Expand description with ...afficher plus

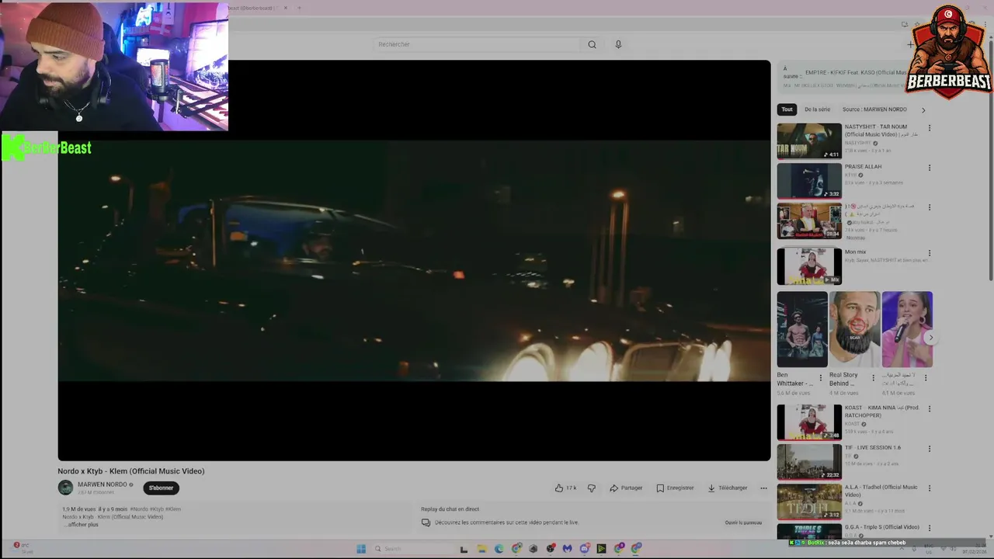coord(82,525)
